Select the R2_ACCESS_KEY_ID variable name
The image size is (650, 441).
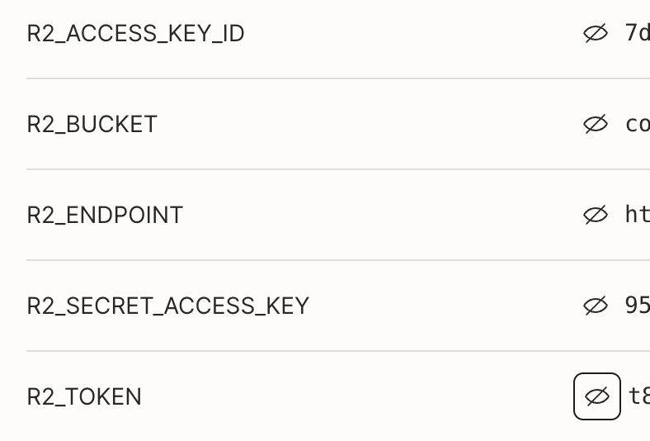click(135, 33)
